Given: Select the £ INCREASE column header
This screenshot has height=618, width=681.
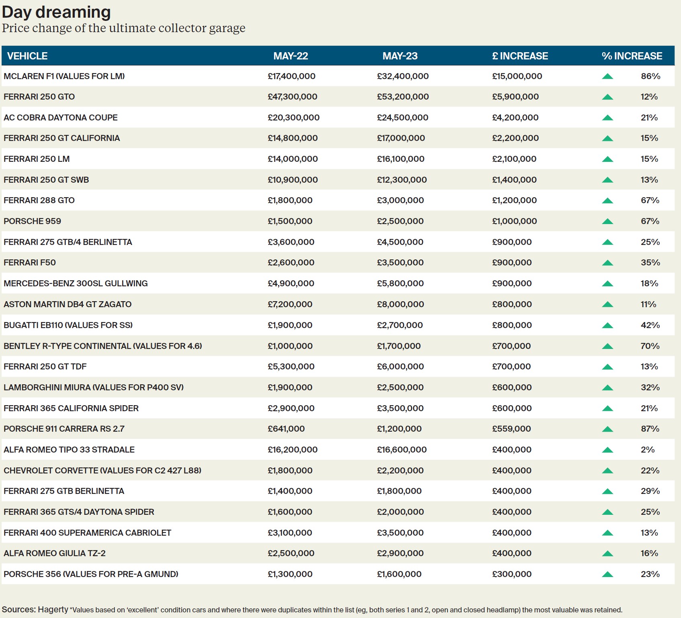Looking at the screenshot, I should click(520, 56).
